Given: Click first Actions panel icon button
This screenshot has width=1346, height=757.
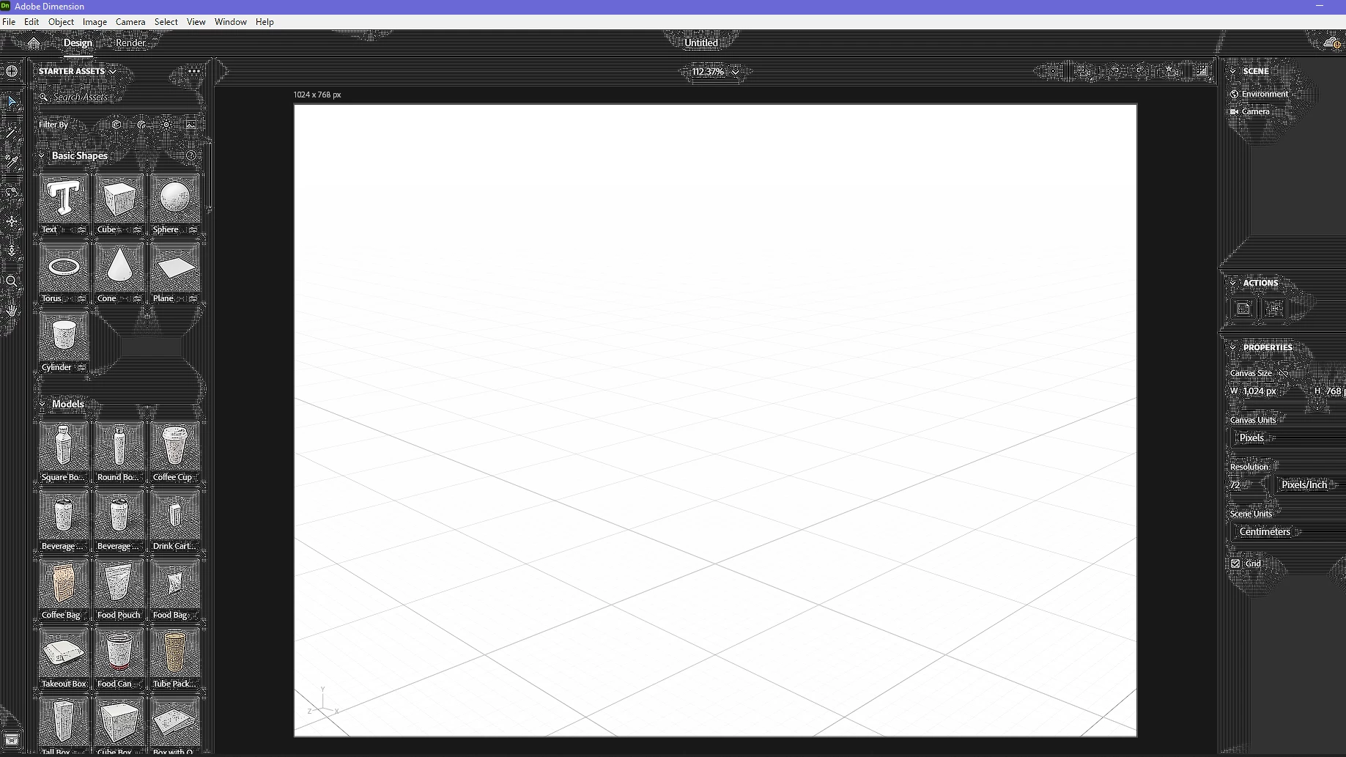Looking at the screenshot, I should pos(1243,309).
